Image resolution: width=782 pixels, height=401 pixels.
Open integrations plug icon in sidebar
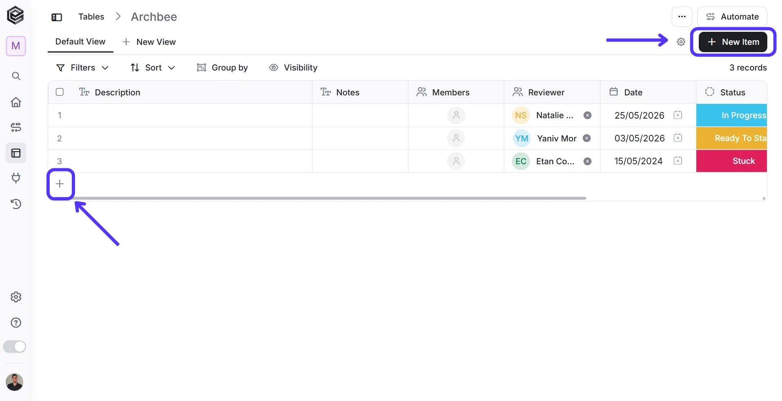[16, 178]
